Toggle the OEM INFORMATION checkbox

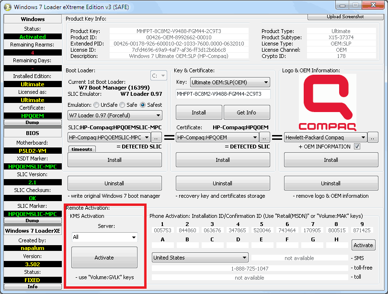pyautogui.click(x=357, y=147)
